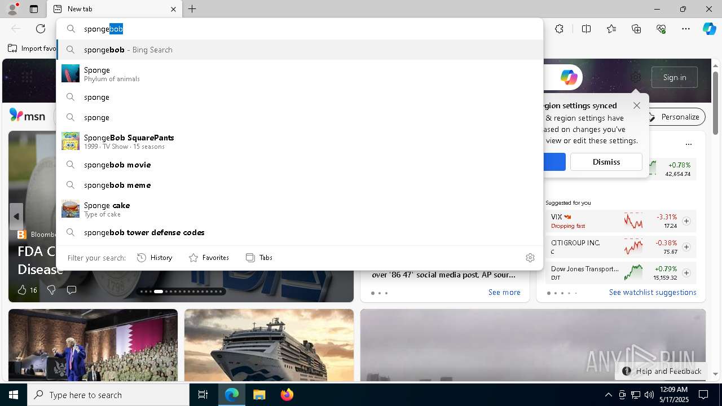This screenshot has width=722, height=406.
Task: Select Sponge cake suggestion
Action: coord(300,209)
